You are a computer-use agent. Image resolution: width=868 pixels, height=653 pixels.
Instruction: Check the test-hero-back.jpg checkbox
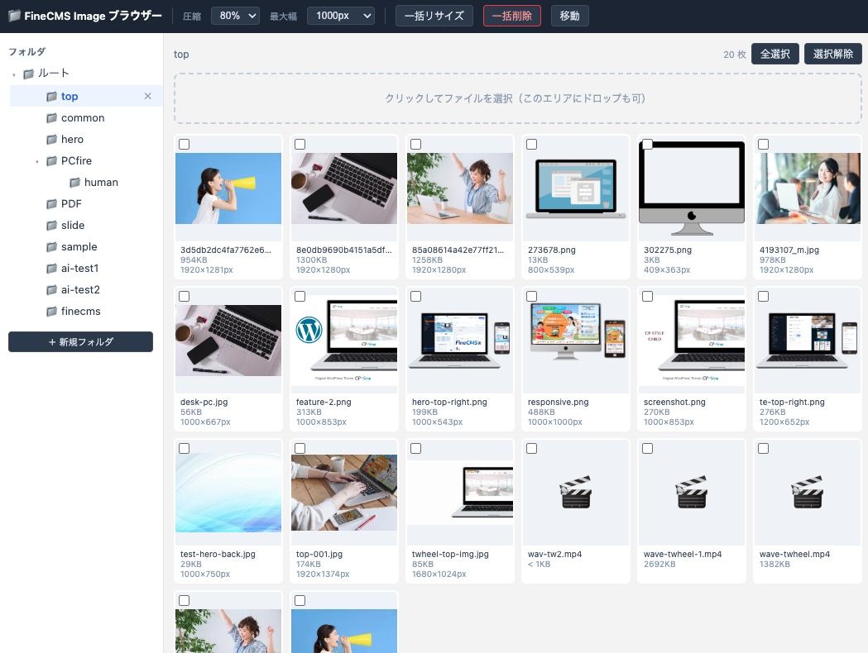point(185,448)
